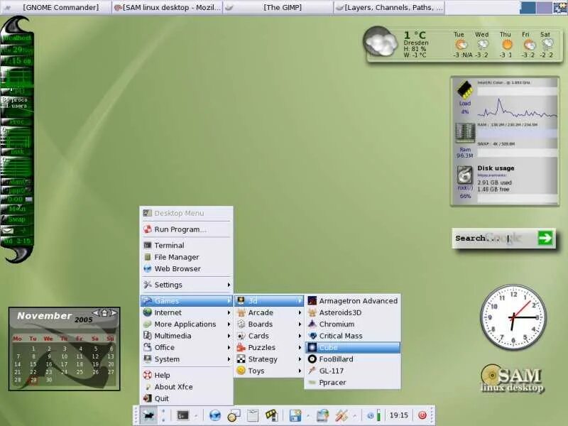This screenshot has height=426, width=568.
Task: Launch Chromium game entry
Action: [353, 324]
